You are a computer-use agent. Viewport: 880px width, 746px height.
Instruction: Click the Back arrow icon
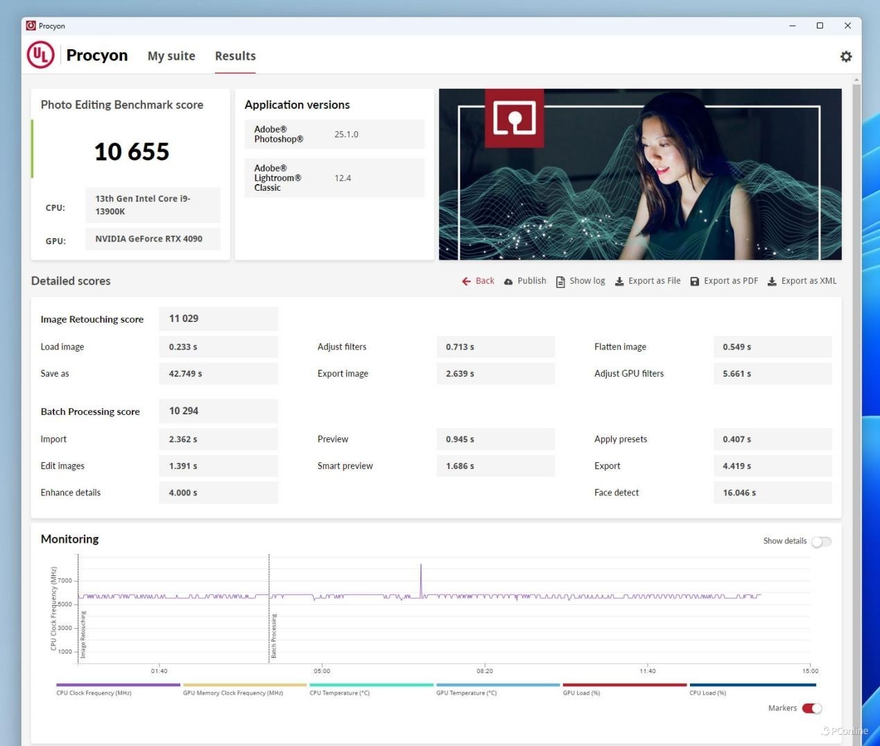point(466,281)
